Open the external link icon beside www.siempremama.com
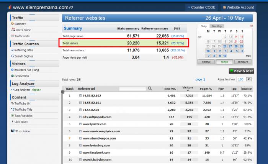The width and height of the screenshot is (268, 164). (71, 7)
